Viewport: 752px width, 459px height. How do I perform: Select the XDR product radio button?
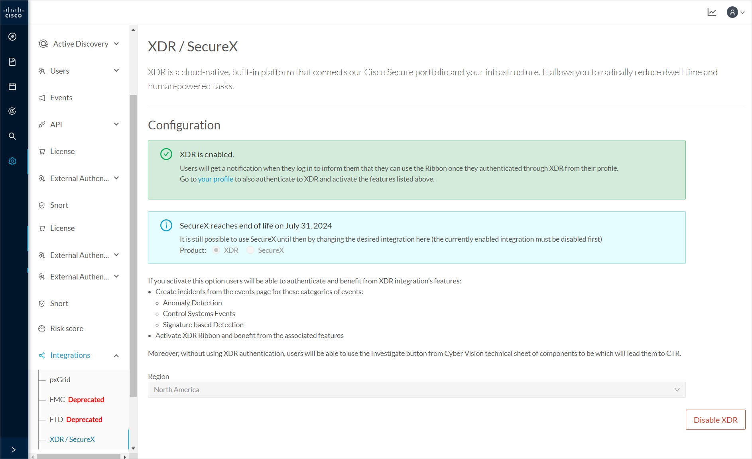(216, 250)
